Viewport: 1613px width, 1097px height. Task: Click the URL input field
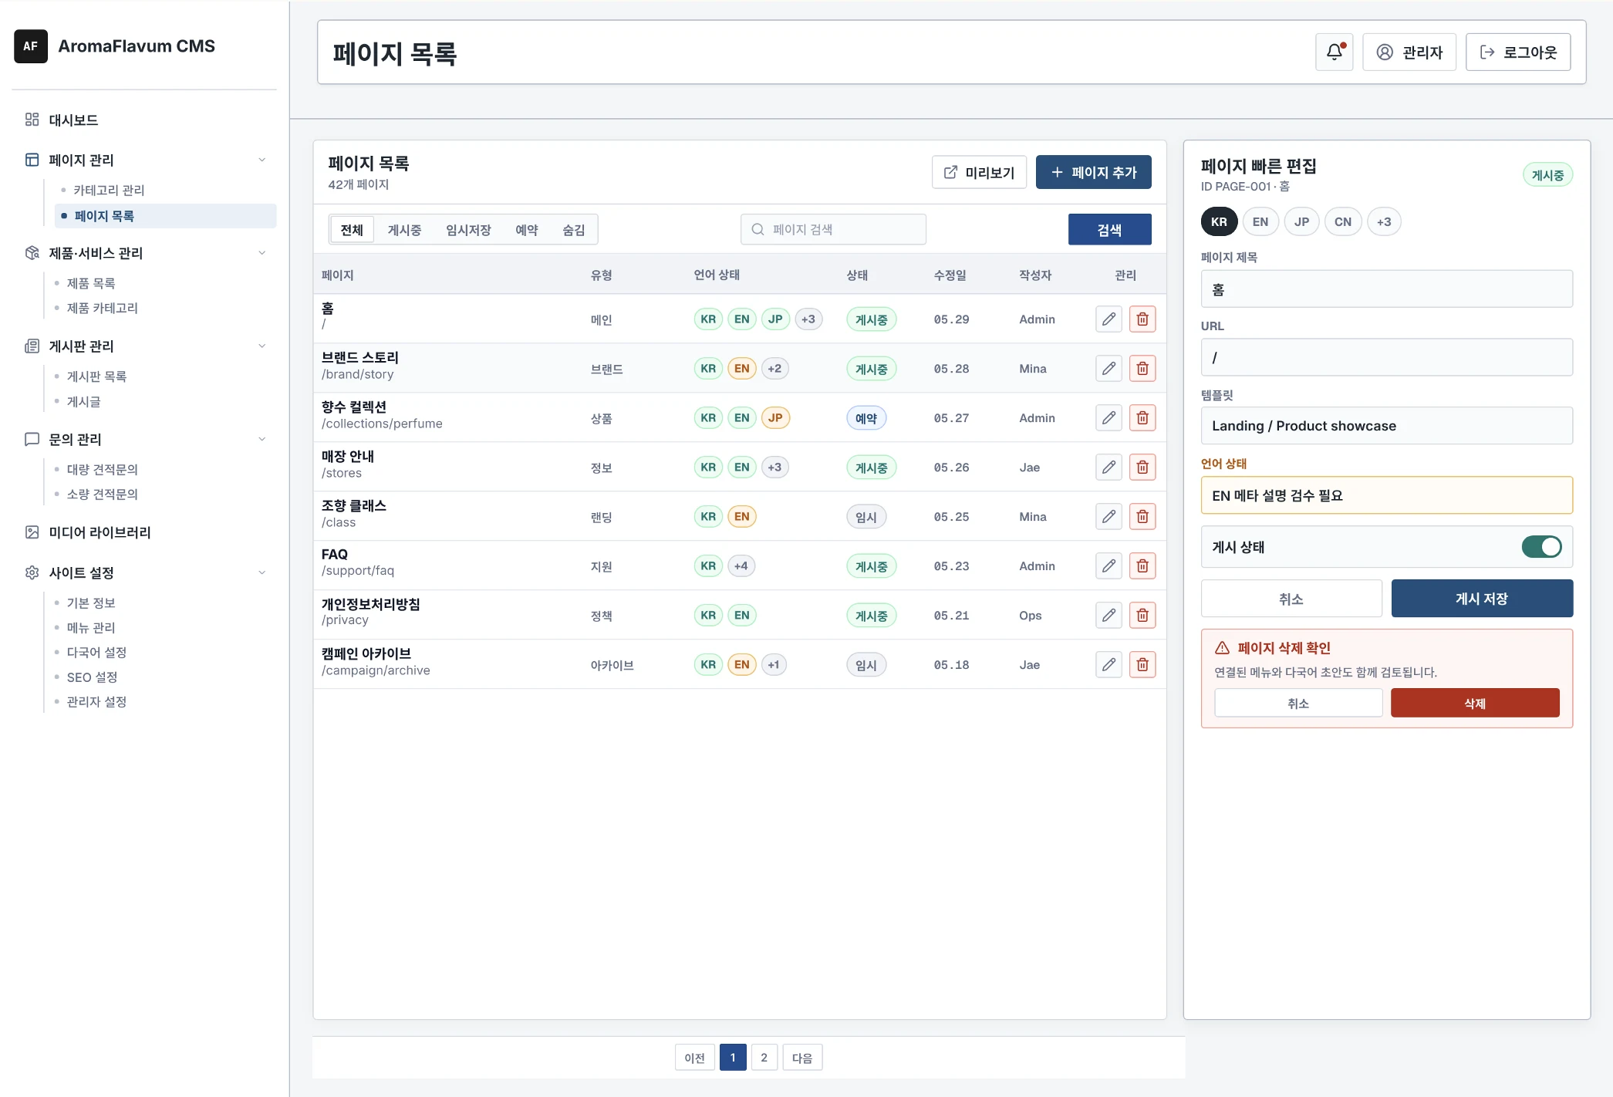1387,358
